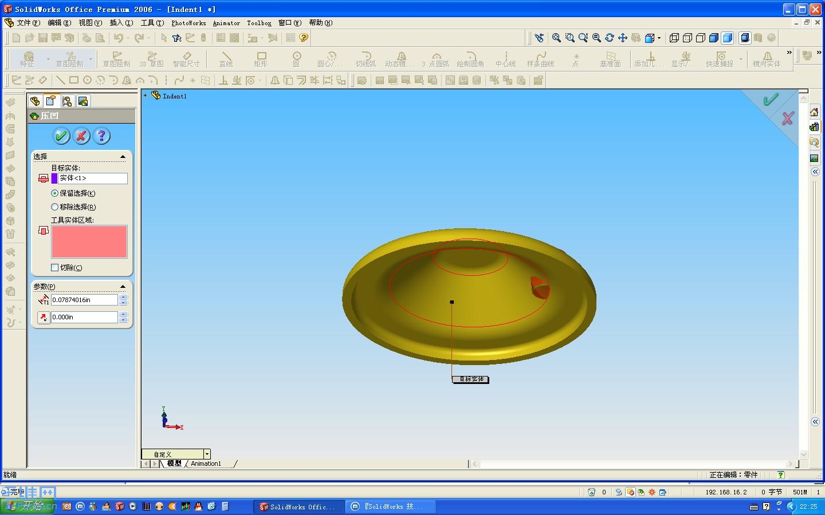Switch to the 模型 tab

point(174,463)
